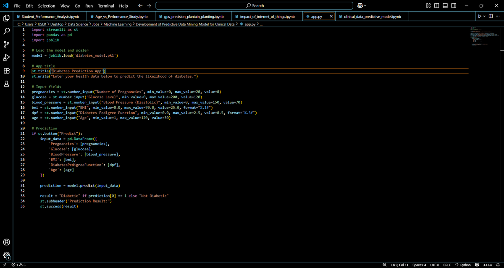Click line number 21 in gutter
504x268 pixels.
[22, 134]
